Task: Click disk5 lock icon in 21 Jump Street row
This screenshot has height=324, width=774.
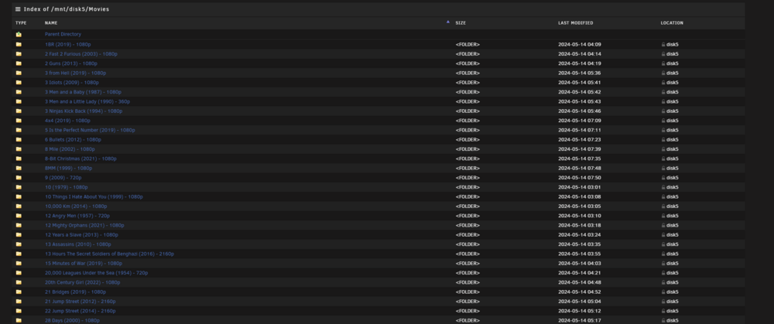Action: [x=663, y=302]
